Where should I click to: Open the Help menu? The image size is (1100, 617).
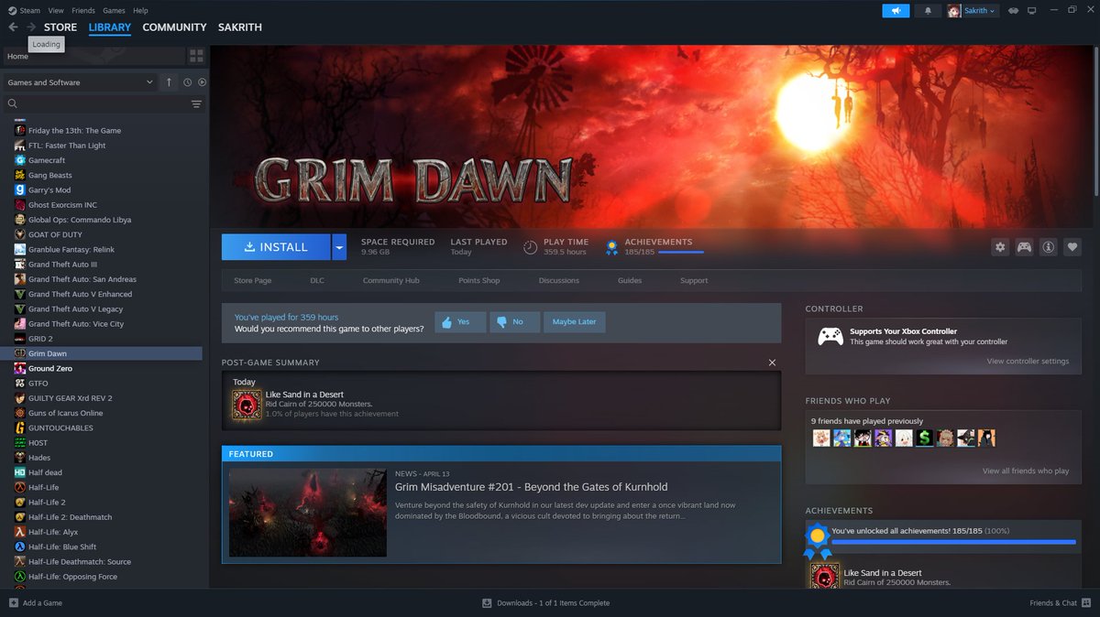(140, 11)
